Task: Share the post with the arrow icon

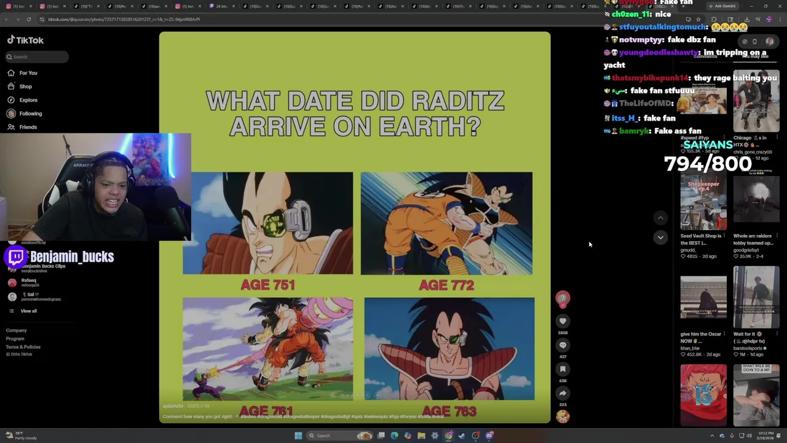Action: 563,393
